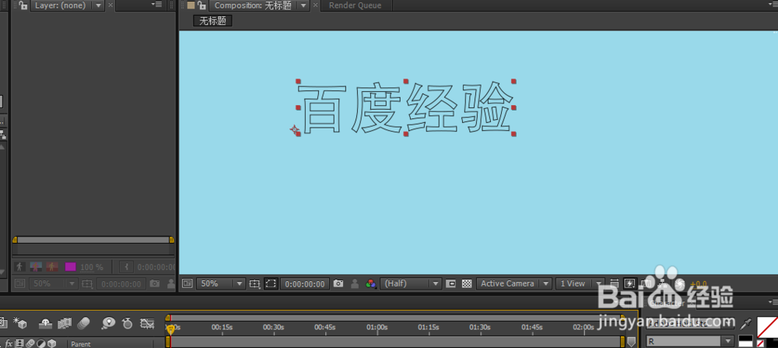Viewport: 778px width, 348px height.
Task: Click the 00:30s mark on time ruler
Action: pyautogui.click(x=273, y=327)
